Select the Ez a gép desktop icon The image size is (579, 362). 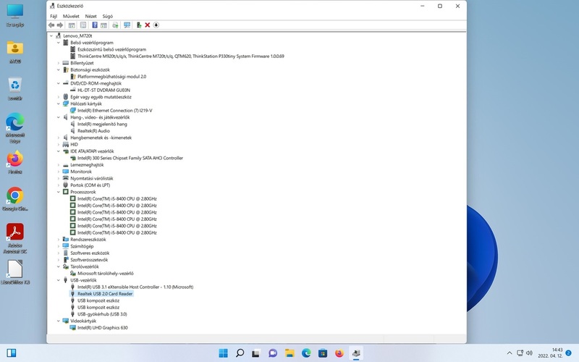(15, 15)
